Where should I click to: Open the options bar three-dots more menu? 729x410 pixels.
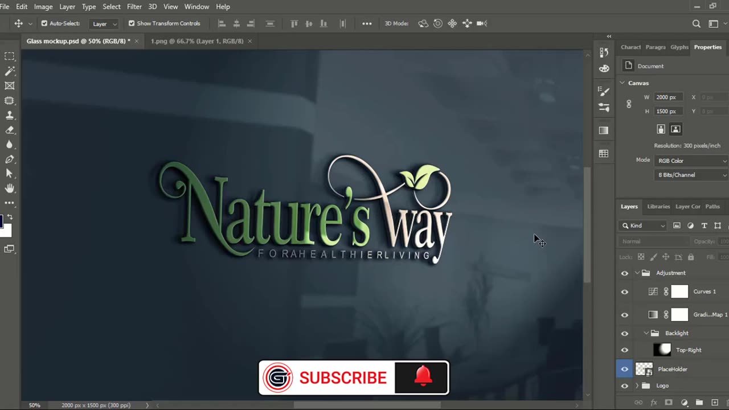[367, 23]
